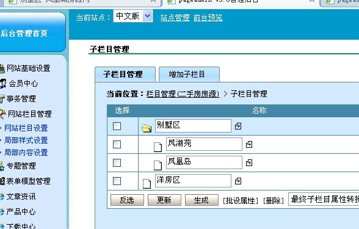Tick the checkbox for 凤湖苑 row
Screen dimensions: 359x229
(117, 145)
